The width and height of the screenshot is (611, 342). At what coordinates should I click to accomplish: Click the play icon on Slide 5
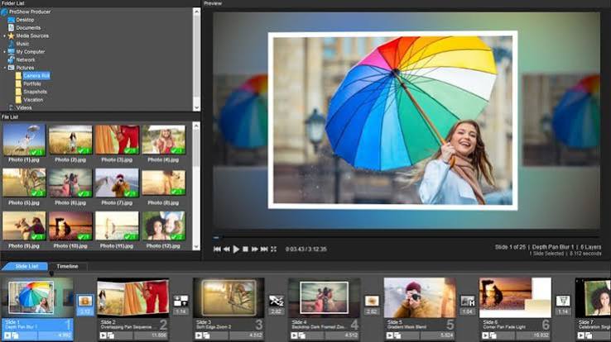click(390, 335)
